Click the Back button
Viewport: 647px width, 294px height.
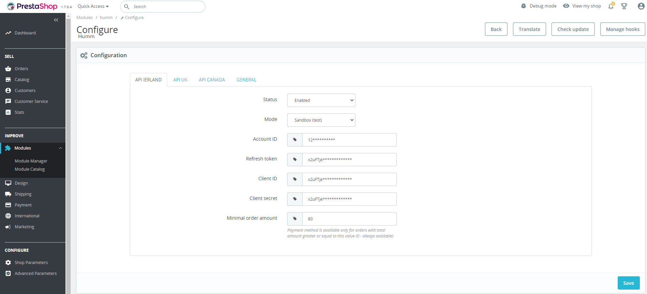(x=496, y=29)
